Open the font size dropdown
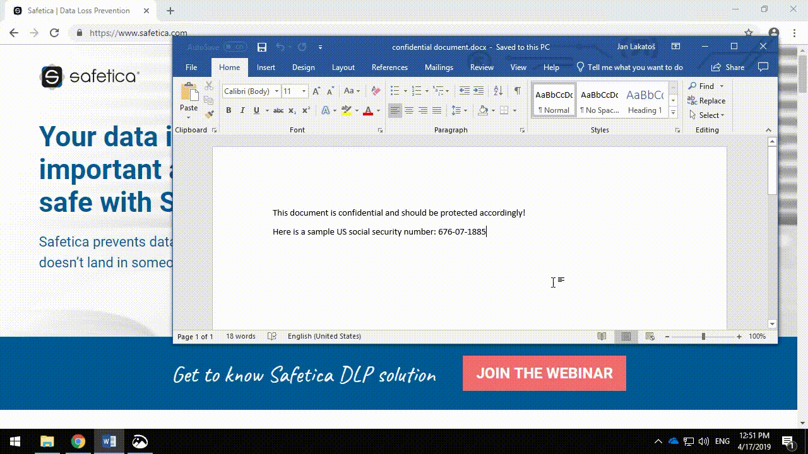808x454 pixels. pos(304,91)
